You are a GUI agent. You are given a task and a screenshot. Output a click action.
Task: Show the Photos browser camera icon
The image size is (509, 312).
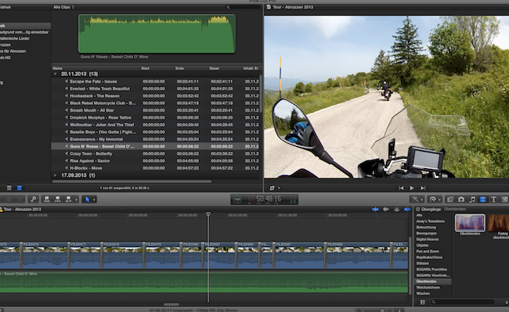coord(461,199)
